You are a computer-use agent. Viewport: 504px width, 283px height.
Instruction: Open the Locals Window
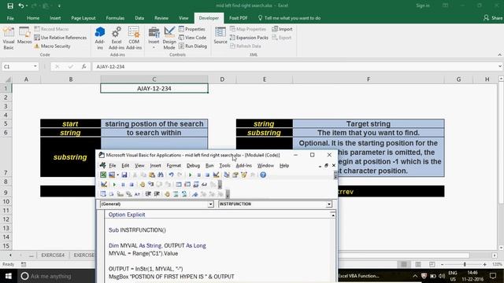coord(179,185)
